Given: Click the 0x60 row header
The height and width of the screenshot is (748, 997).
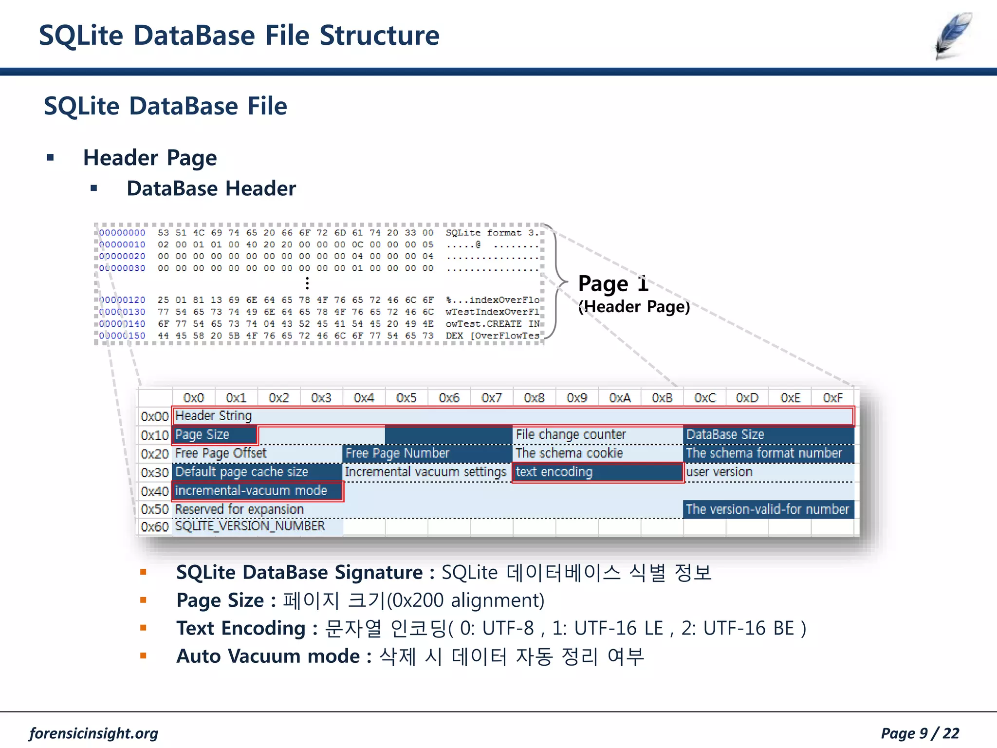Looking at the screenshot, I should click(x=154, y=527).
